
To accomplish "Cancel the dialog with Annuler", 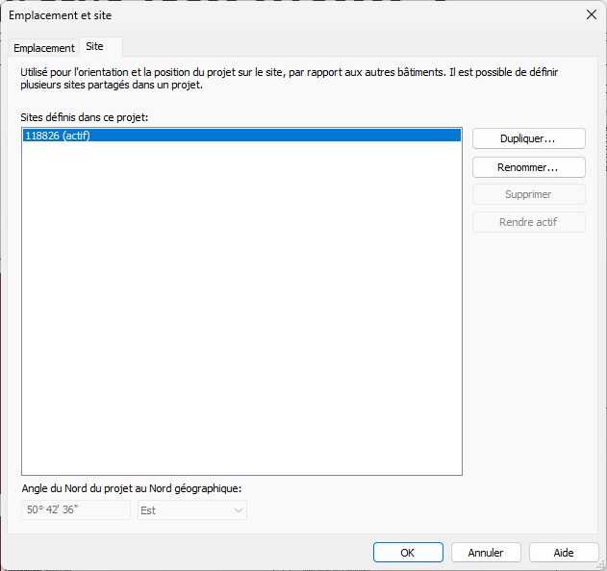I will click(x=486, y=553).
